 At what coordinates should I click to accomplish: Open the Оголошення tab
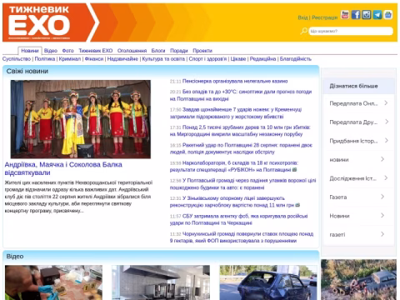(132, 51)
